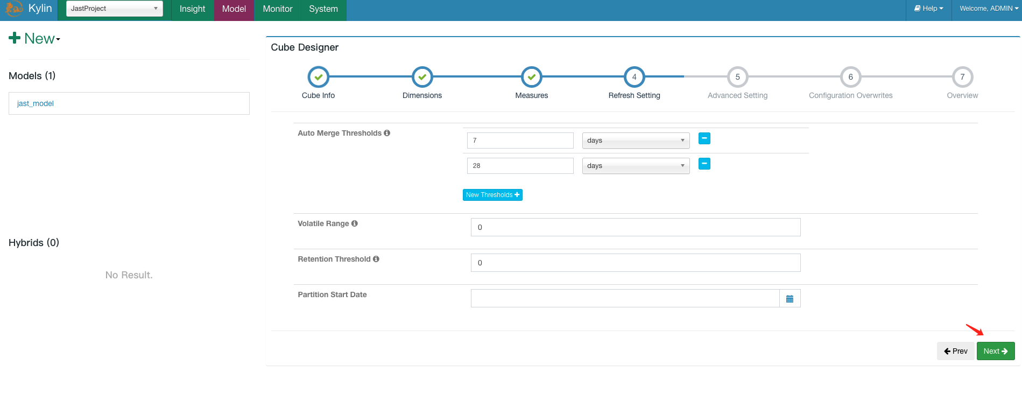This screenshot has width=1022, height=393.
Task: Expand the New dropdown
Action: (x=35, y=38)
